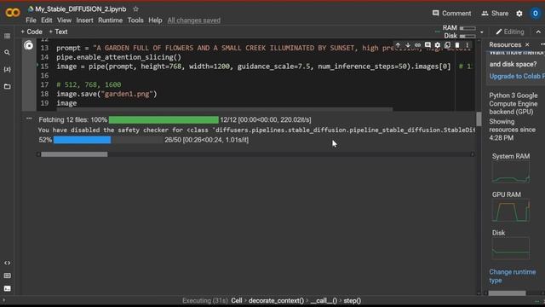Click the # 512, 768, 1600 comment line
This screenshot has height=307, width=545.
point(89,84)
